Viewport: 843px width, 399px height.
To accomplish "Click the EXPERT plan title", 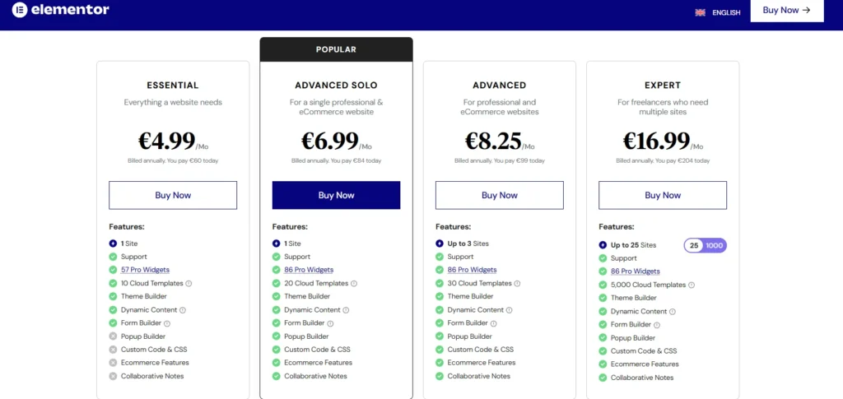I will point(663,85).
